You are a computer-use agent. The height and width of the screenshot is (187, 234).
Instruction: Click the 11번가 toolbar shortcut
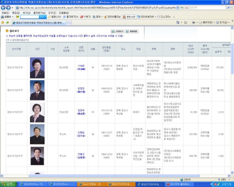click(x=85, y=17)
